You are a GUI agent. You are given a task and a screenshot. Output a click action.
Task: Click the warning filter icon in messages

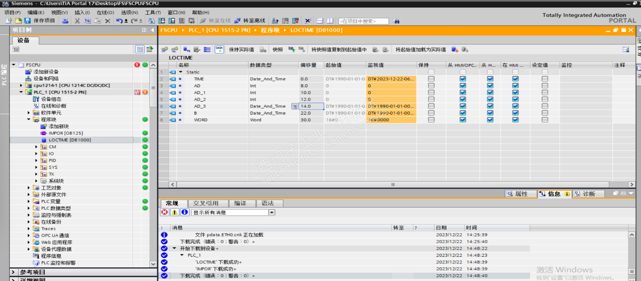click(x=174, y=212)
